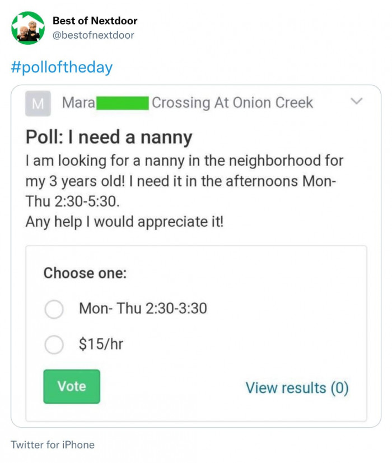Screen dimensions: 392x463
Task: Click the "I am looking for a nanny" sentence
Action: pyautogui.click(x=184, y=162)
